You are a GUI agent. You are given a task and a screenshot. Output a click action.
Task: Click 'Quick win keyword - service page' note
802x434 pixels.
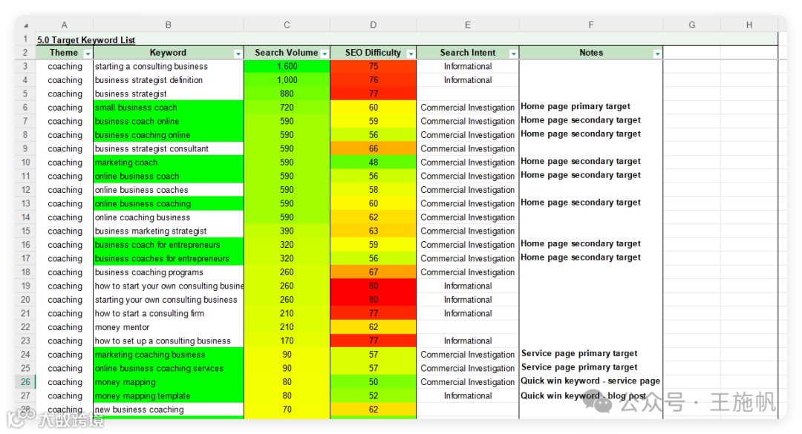590,381
